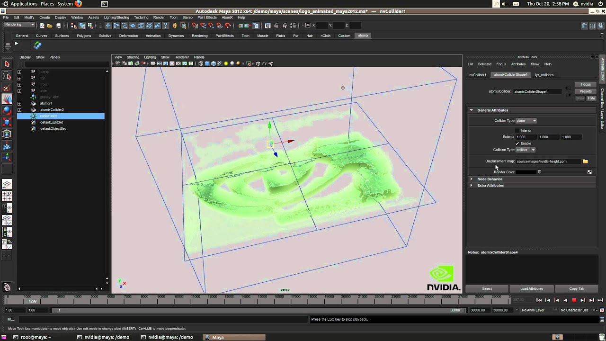606x341 pixels.
Task: Expand Extra Attributes section
Action: tap(471, 185)
